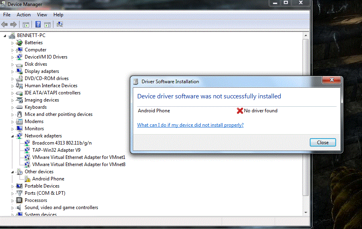Open the Action menu
This screenshot has height=229, width=362.
(24, 15)
